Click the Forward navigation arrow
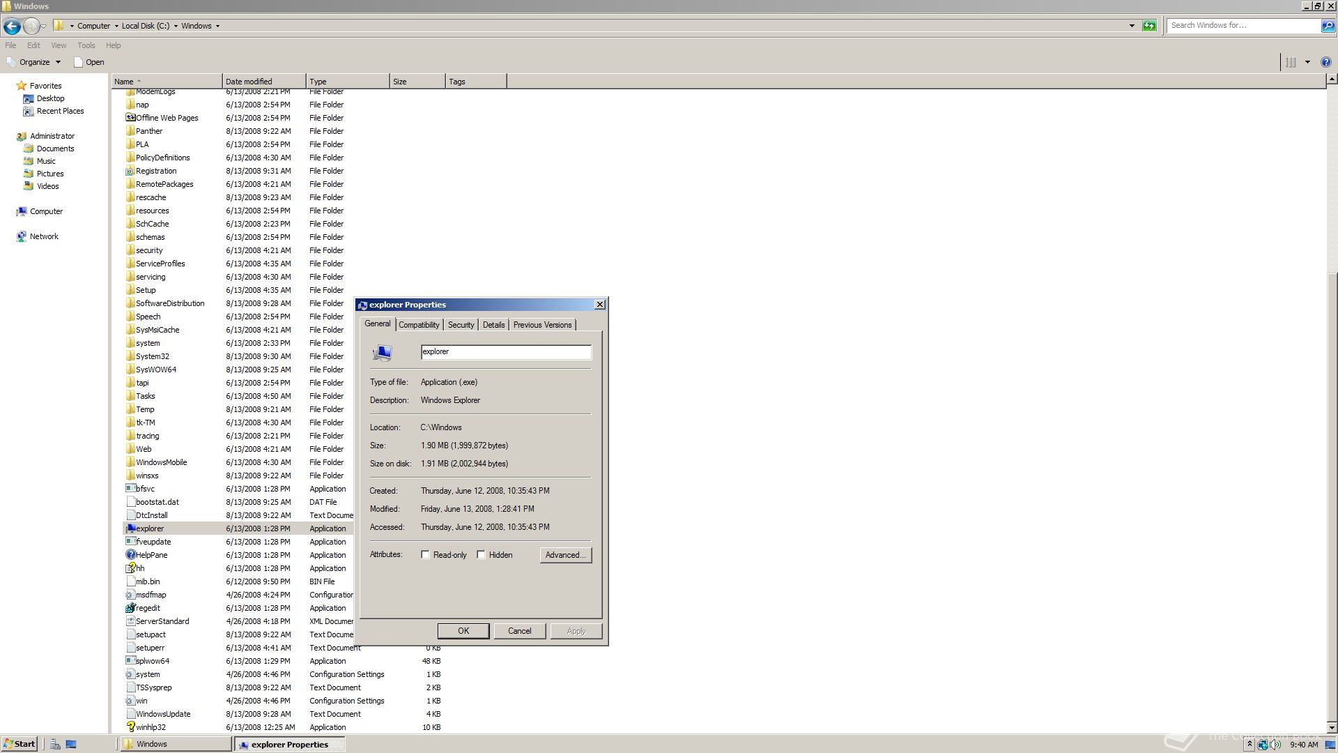 31,26
